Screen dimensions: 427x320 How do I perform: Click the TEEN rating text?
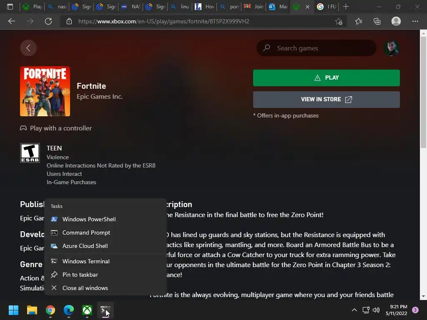click(54, 148)
